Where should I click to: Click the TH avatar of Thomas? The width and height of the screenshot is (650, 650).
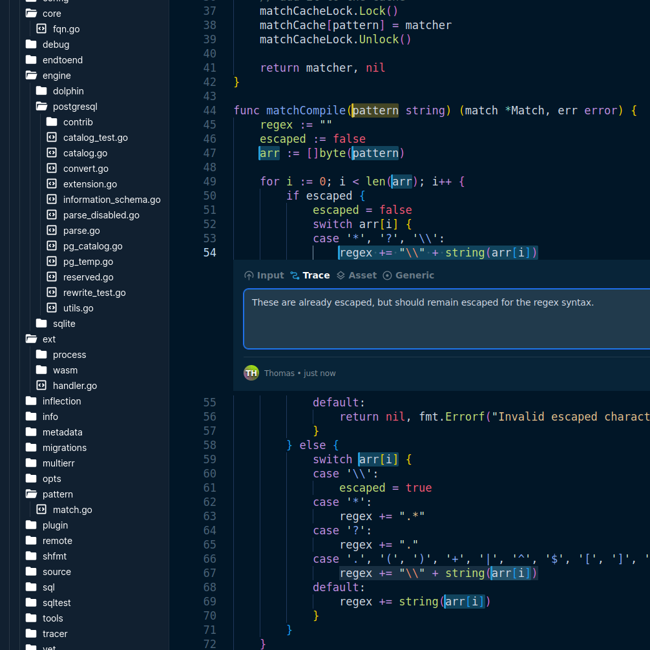(251, 373)
